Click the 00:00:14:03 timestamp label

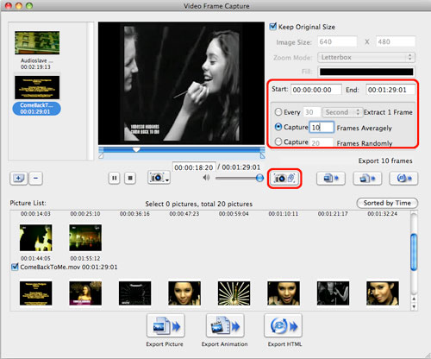[x=35, y=214]
